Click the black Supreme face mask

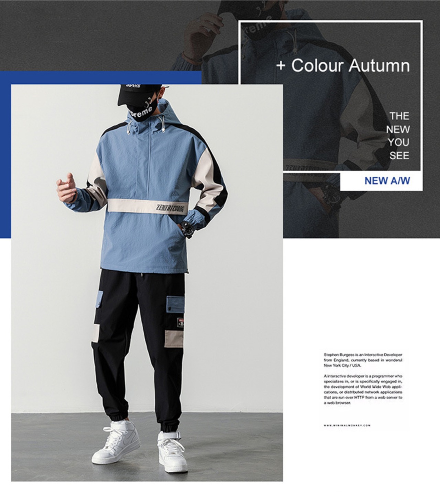(140, 112)
